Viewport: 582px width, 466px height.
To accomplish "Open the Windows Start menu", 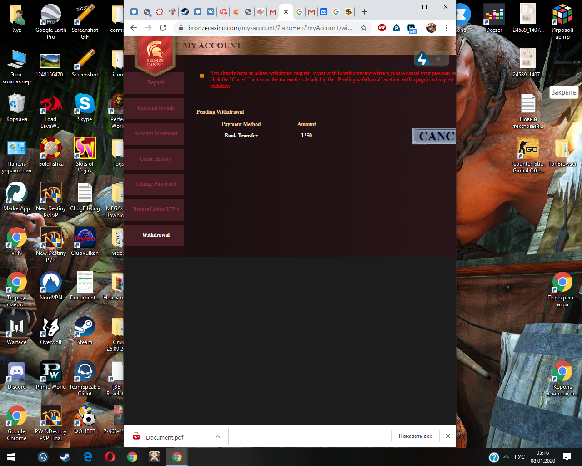I will (11, 457).
